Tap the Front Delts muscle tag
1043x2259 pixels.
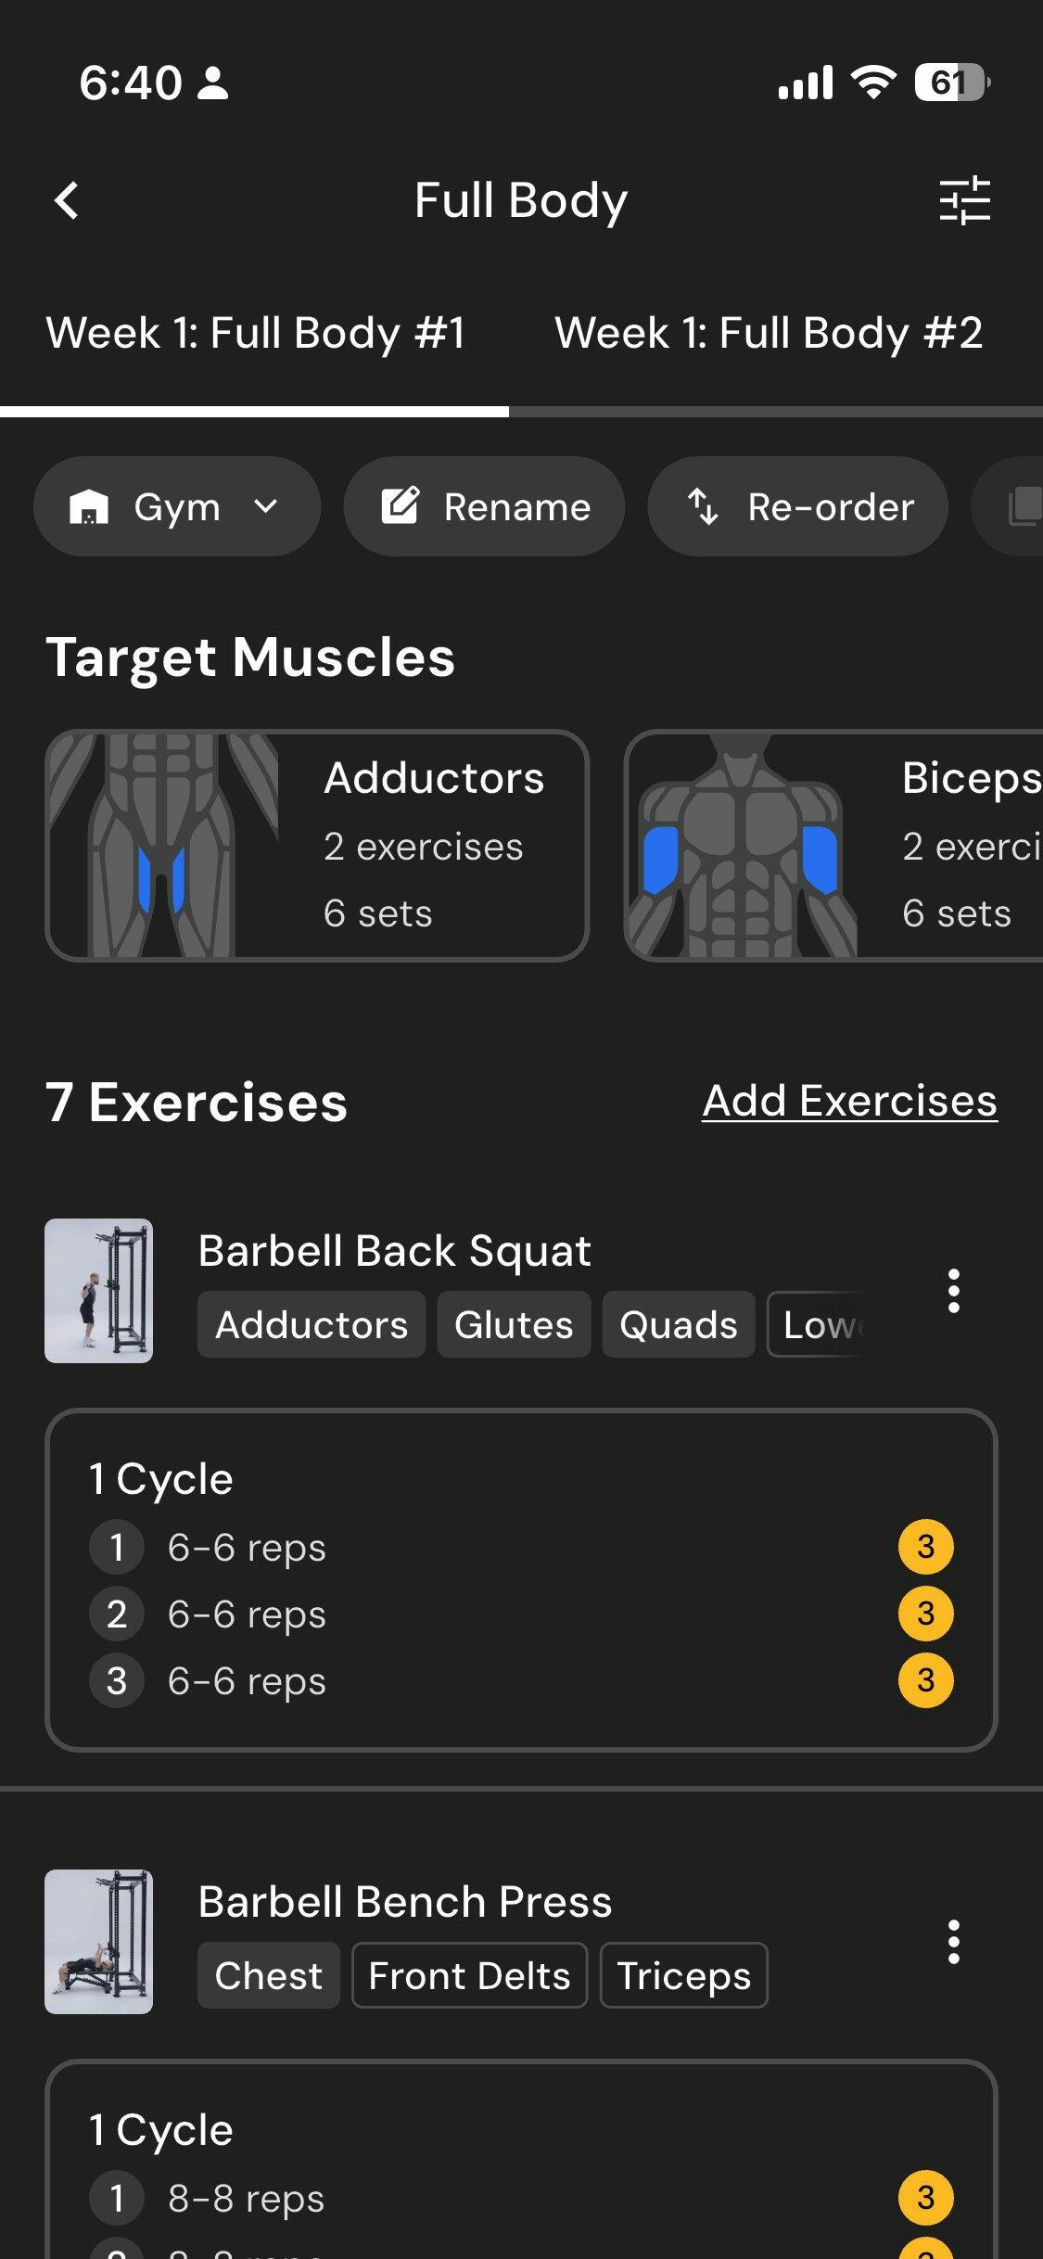[469, 1976]
